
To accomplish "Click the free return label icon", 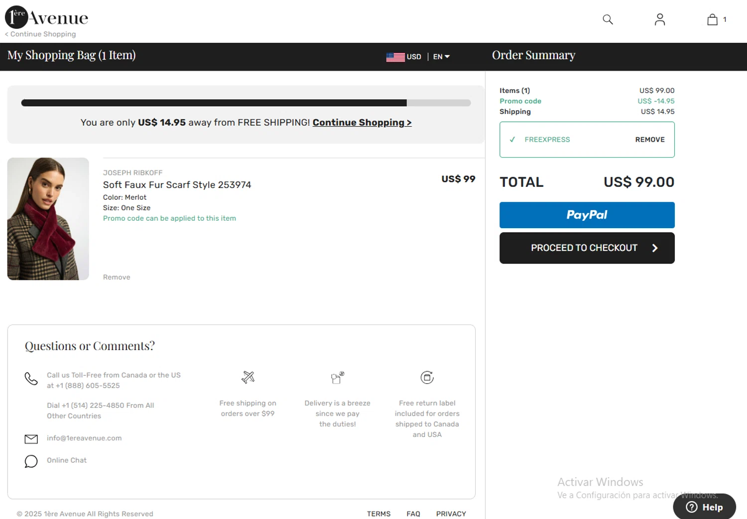I will [x=427, y=377].
